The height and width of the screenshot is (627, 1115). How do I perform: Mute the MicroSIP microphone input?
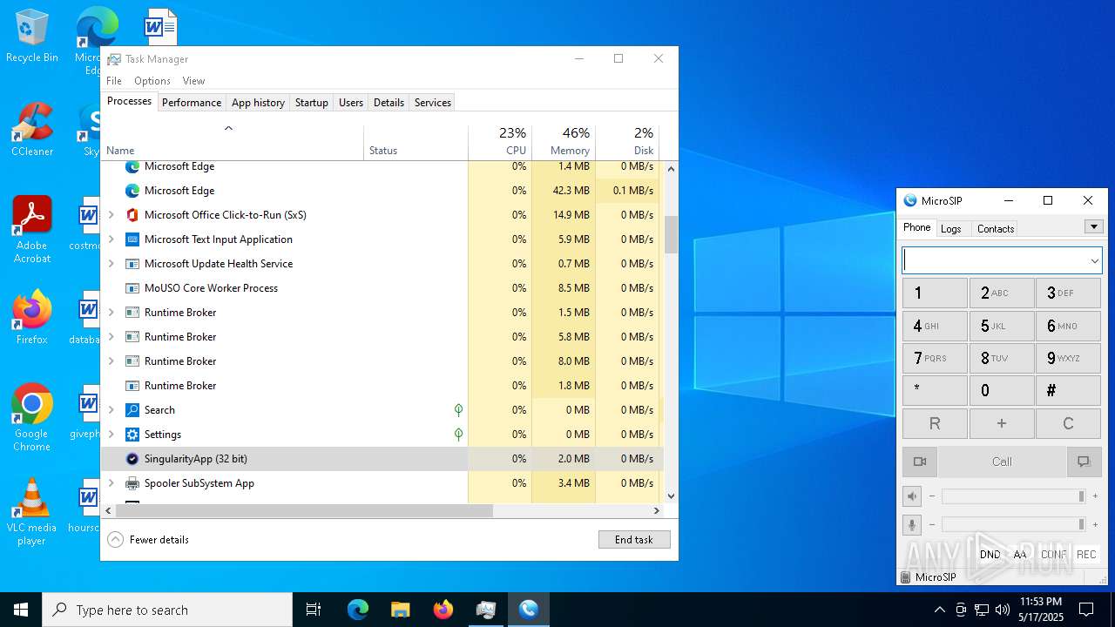pyautogui.click(x=912, y=524)
